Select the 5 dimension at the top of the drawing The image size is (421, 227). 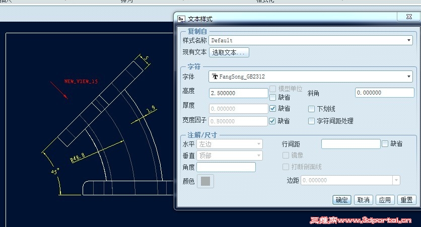[x=147, y=58]
